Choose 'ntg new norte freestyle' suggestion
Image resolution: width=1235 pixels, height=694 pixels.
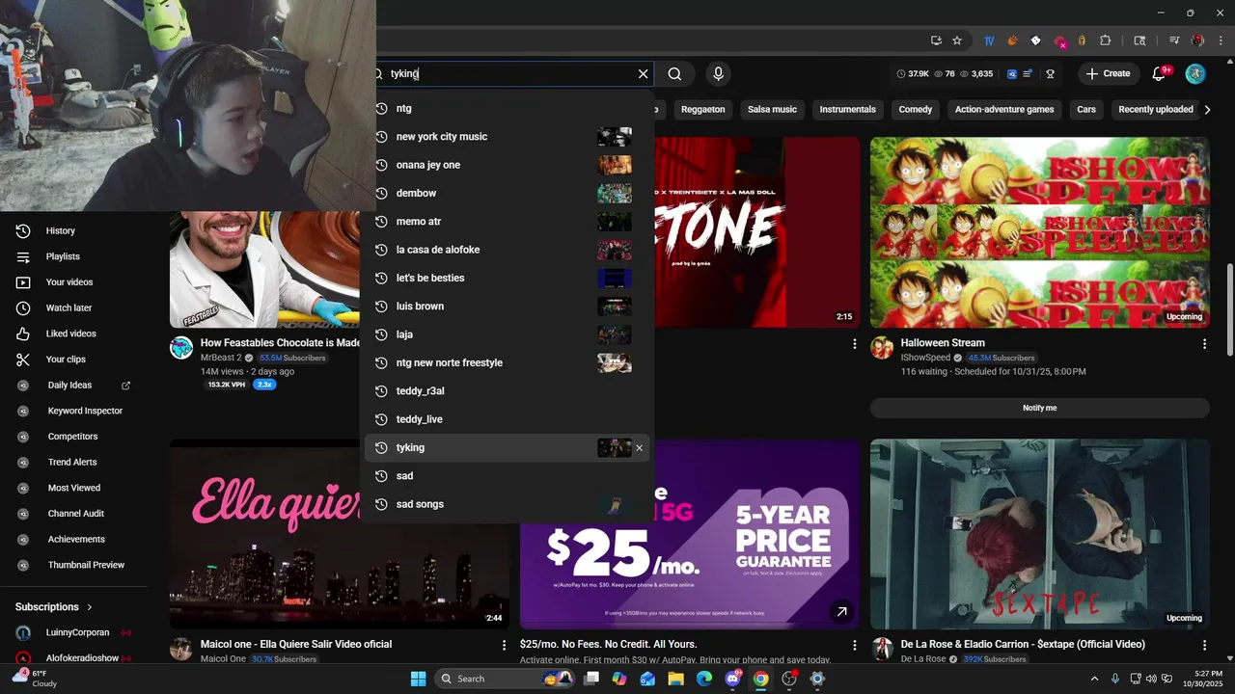[x=509, y=362]
